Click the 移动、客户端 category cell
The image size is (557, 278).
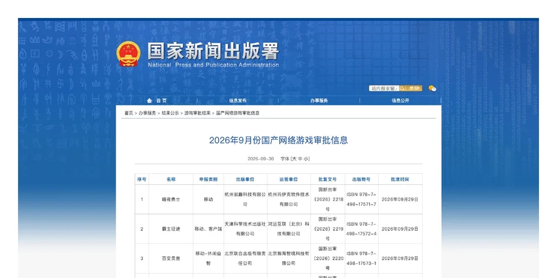(208, 229)
